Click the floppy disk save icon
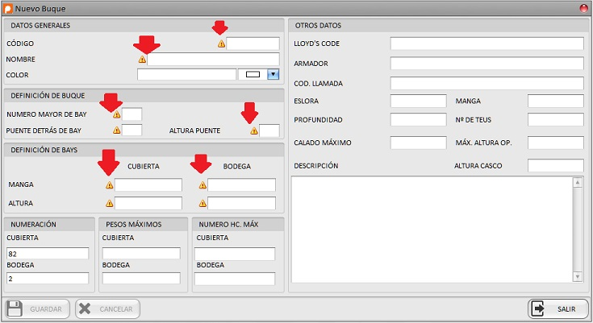 pyautogui.click(x=15, y=309)
